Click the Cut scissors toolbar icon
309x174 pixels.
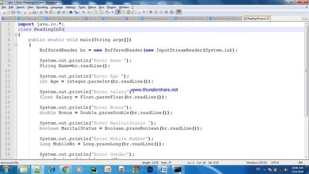click(41, 12)
